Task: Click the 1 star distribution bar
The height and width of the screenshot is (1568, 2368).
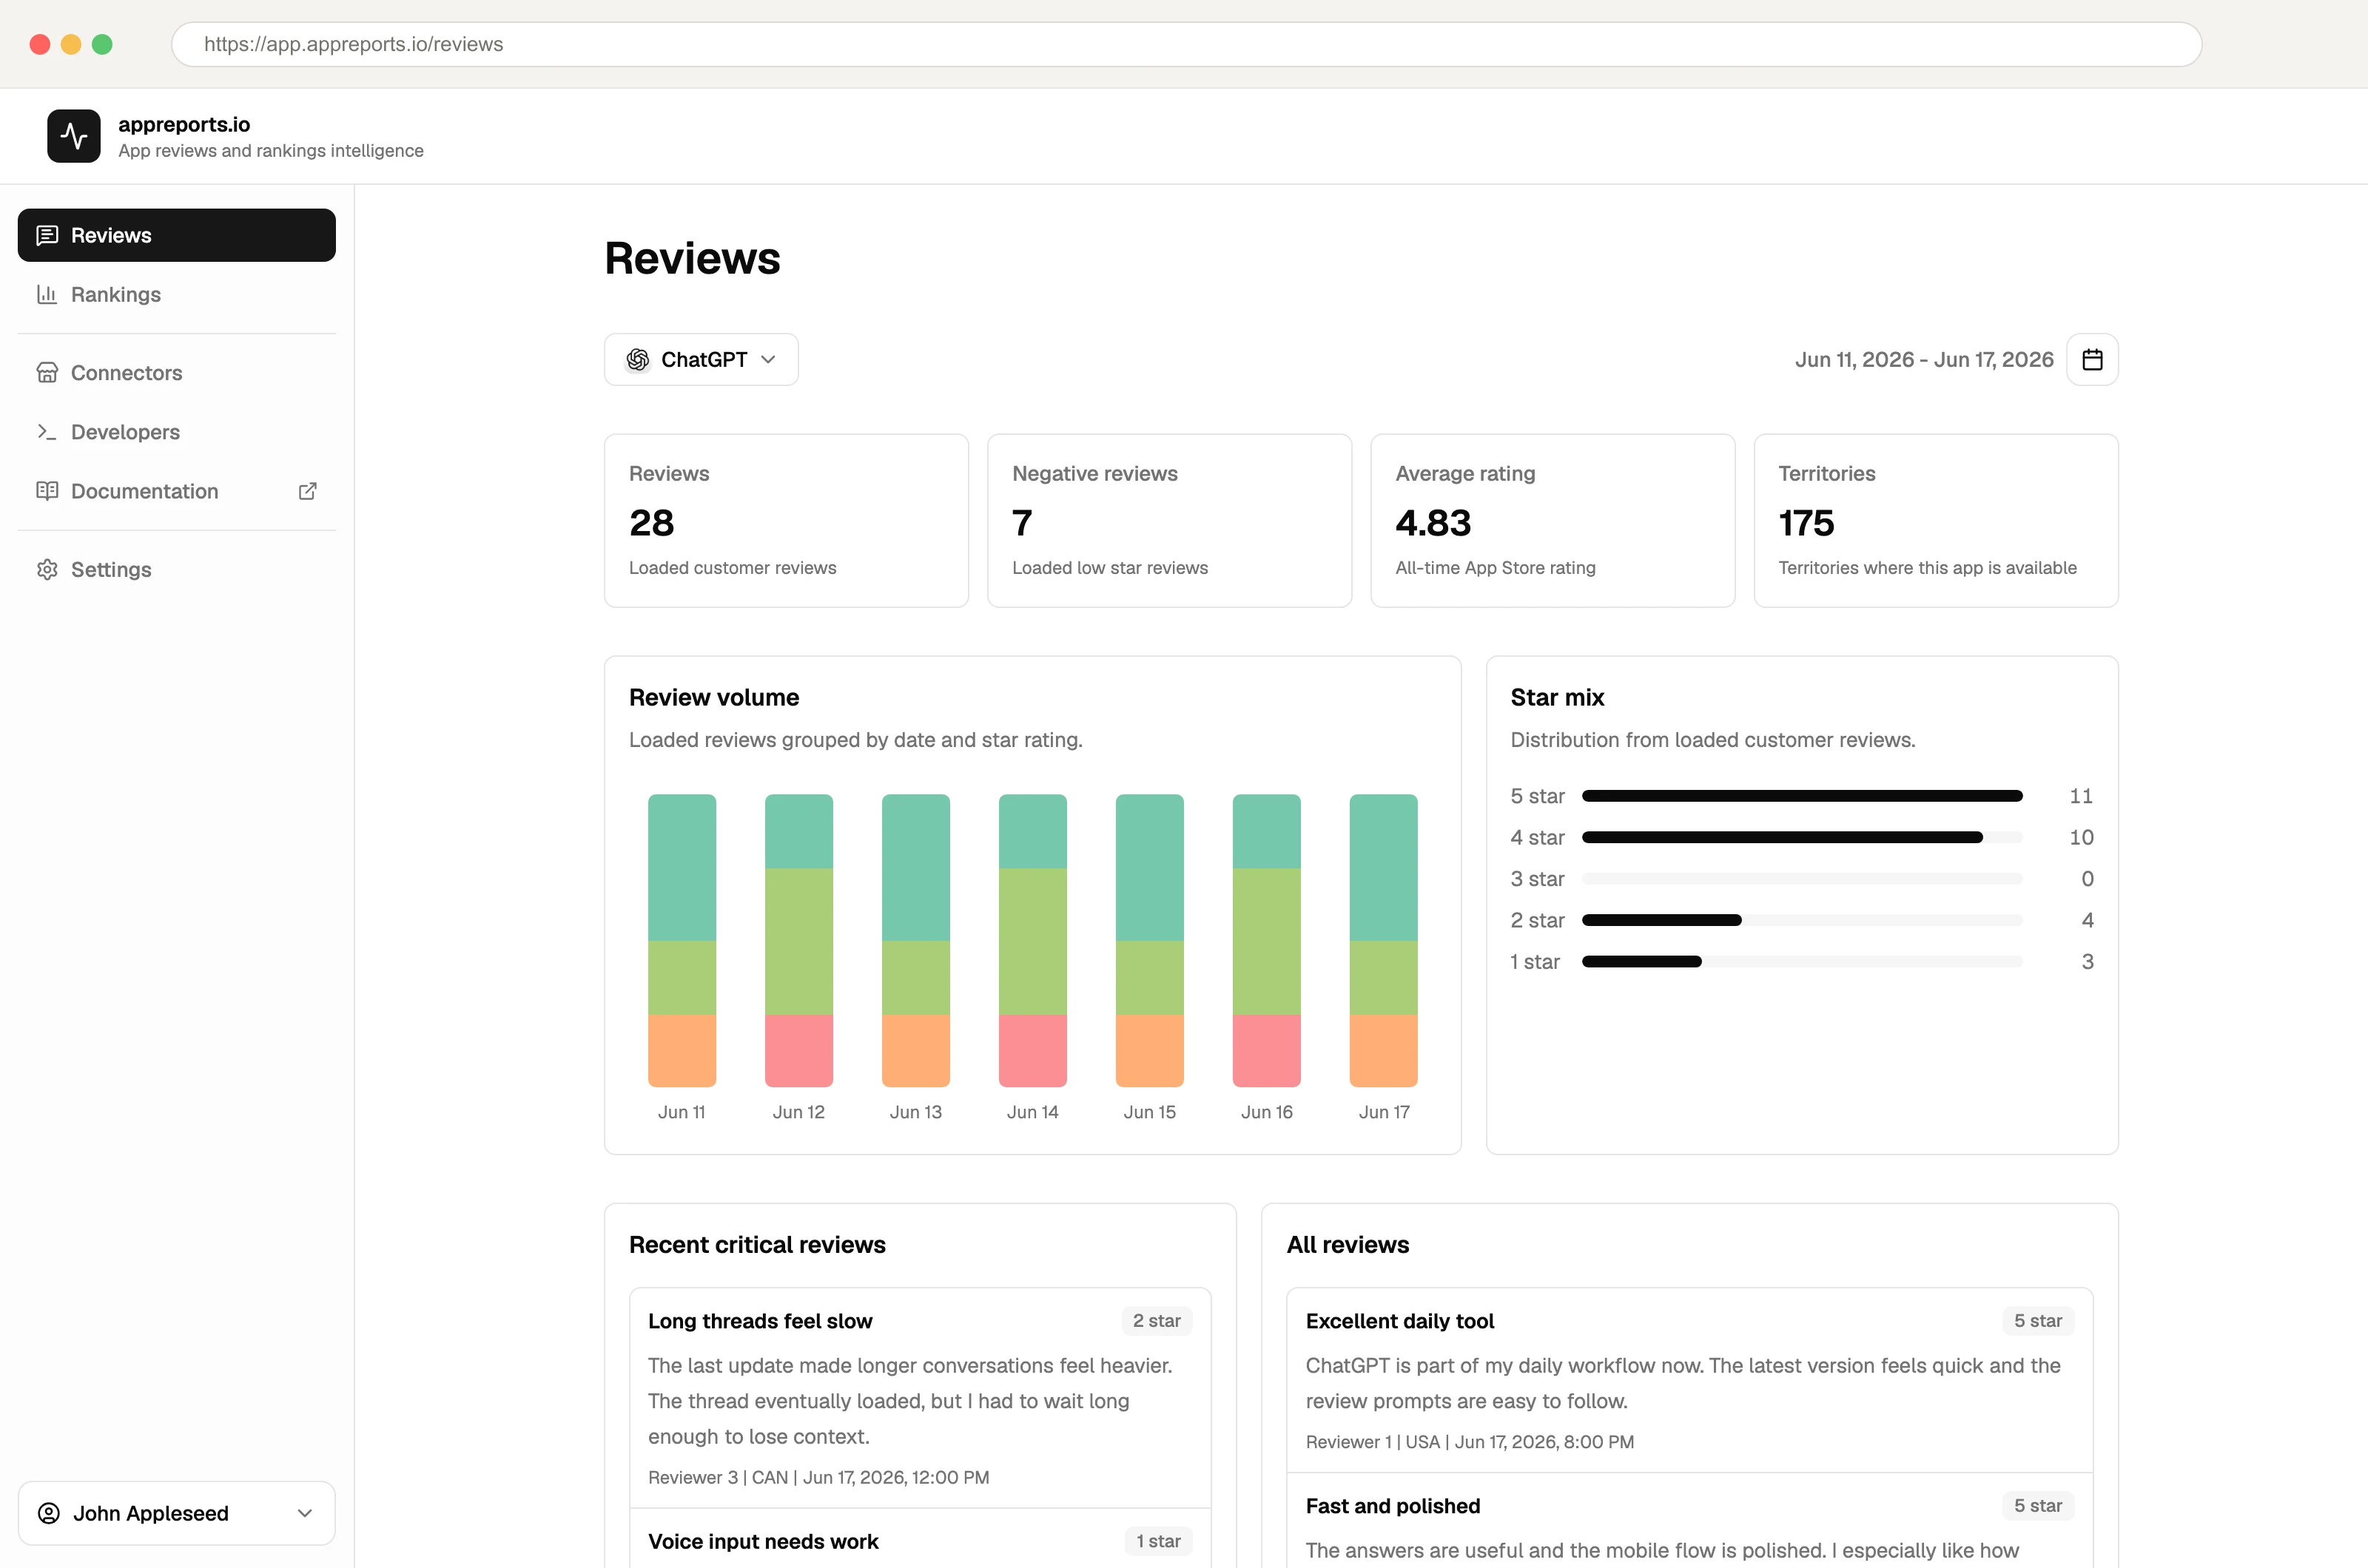Action: point(1802,961)
